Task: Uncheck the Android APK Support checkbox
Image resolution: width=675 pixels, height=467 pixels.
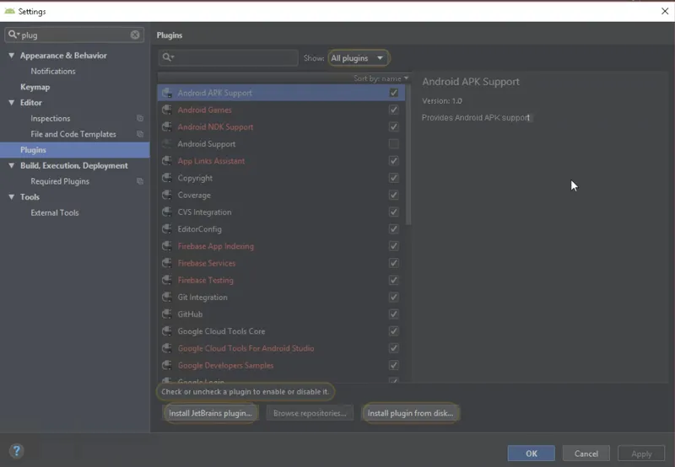Action: click(393, 93)
